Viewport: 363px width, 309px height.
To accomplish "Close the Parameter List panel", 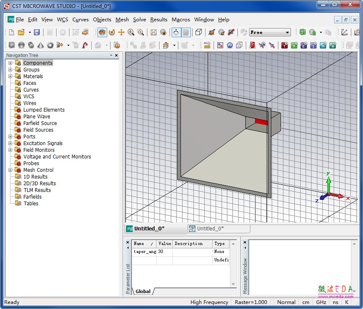I will 128,242.
